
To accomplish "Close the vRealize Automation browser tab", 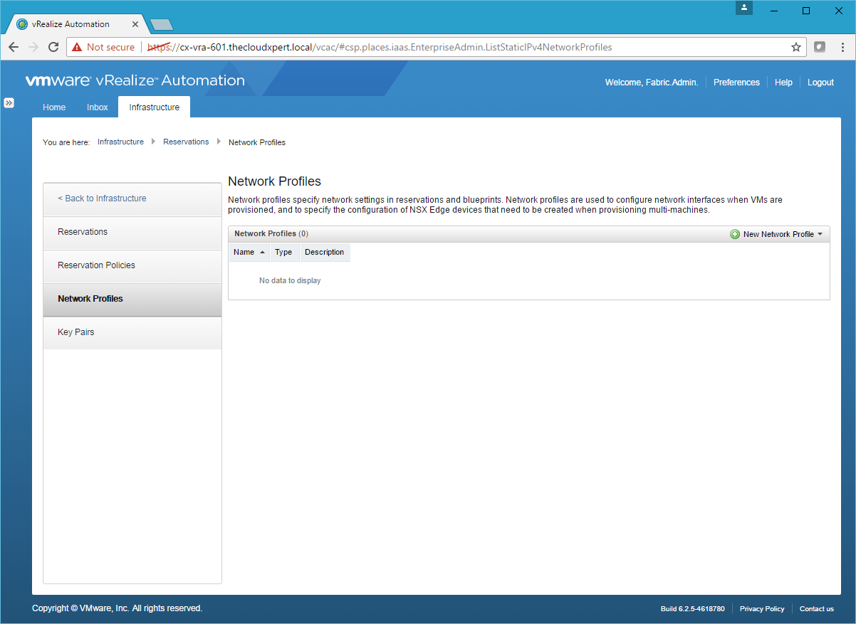I will 136,24.
